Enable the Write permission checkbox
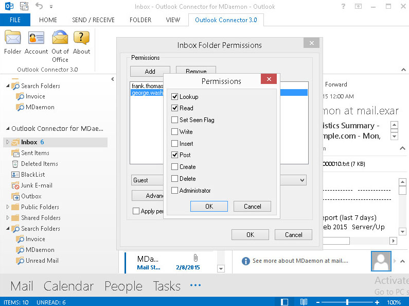The width and height of the screenshot is (409, 306). click(x=175, y=132)
